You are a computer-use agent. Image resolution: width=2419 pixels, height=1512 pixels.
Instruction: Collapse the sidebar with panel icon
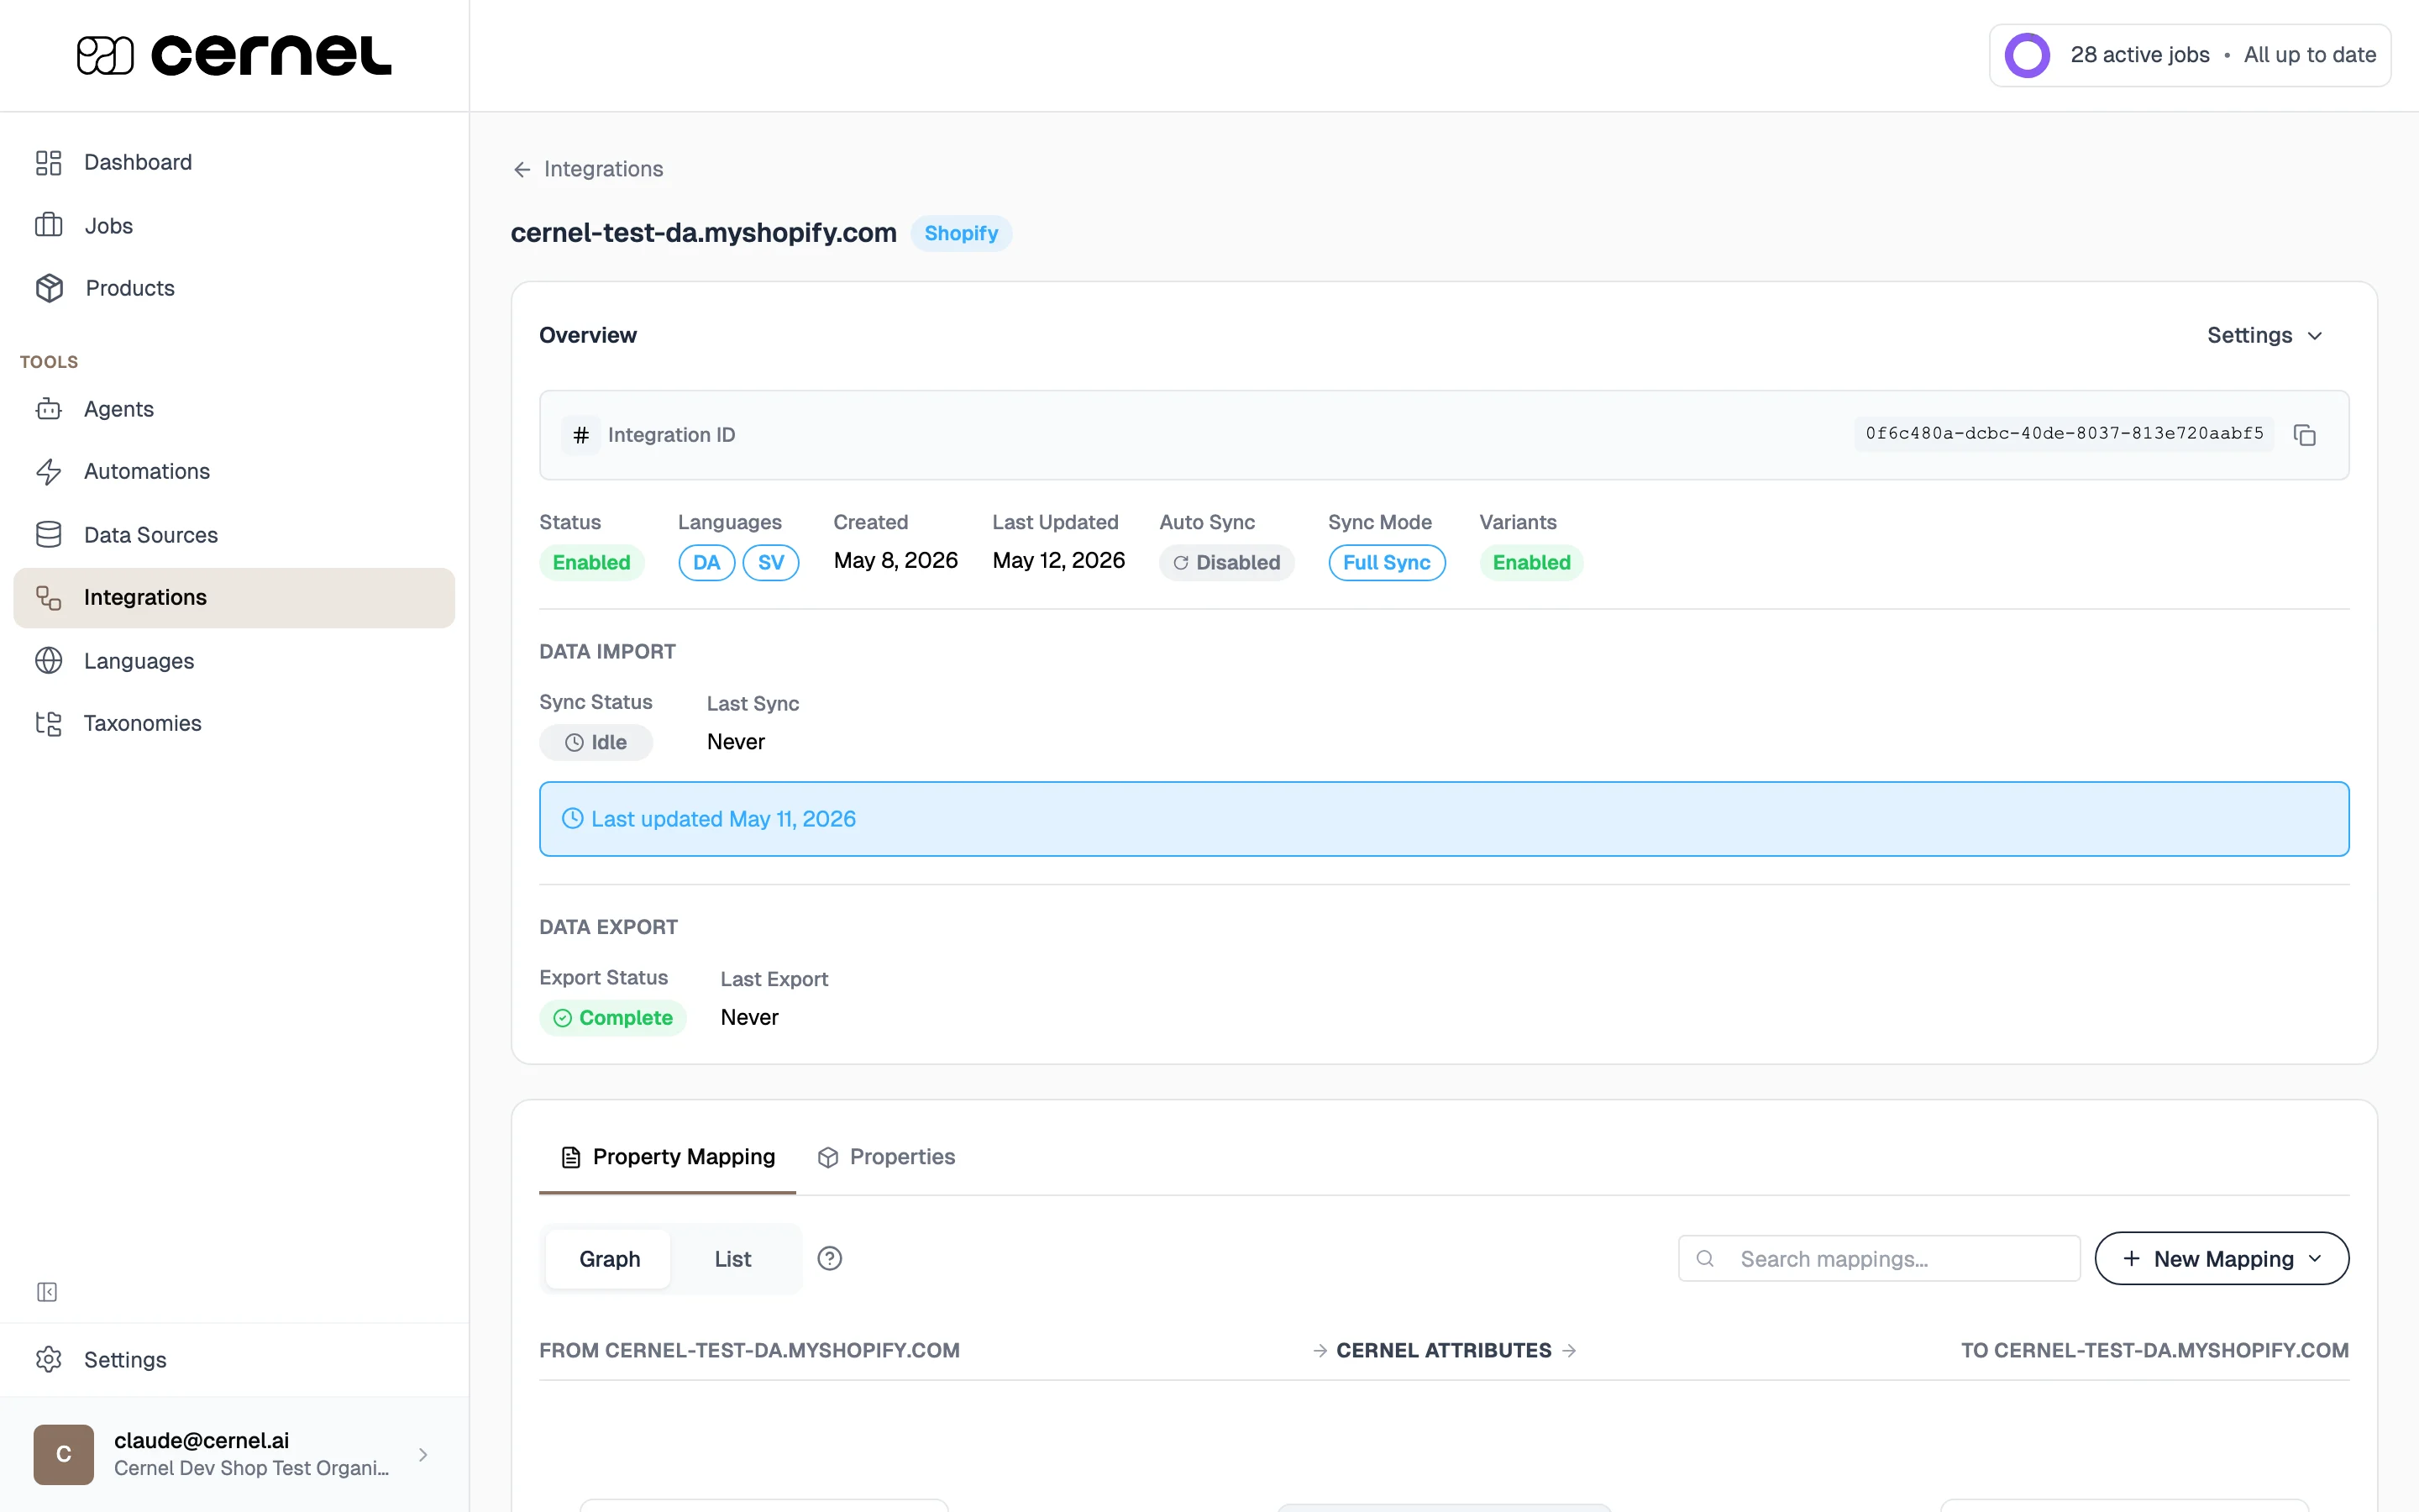pyautogui.click(x=47, y=1292)
